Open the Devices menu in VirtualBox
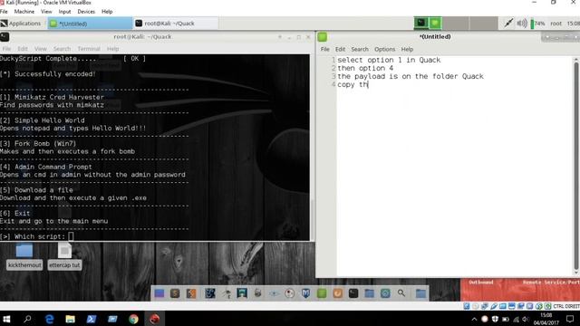580x326 pixels. [x=86, y=12]
